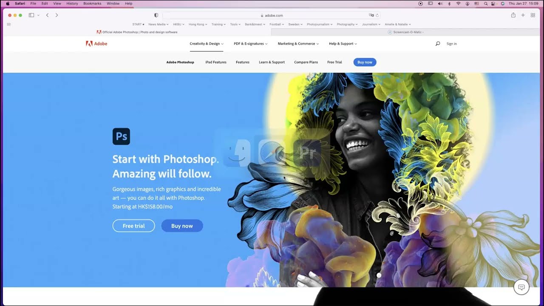Click the favorites grid icon at the bar's left

(8, 24)
